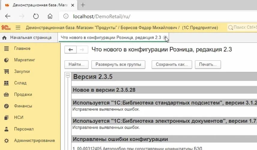This screenshot has height=150, width=257.
Task: Focus the Поиск Ctrl+Shift+F search field
Action: (242, 28)
